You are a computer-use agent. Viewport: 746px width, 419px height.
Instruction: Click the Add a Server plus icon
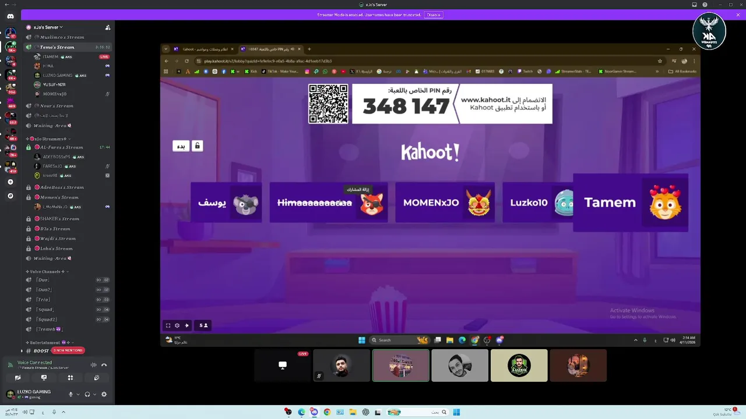click(10, 182)
